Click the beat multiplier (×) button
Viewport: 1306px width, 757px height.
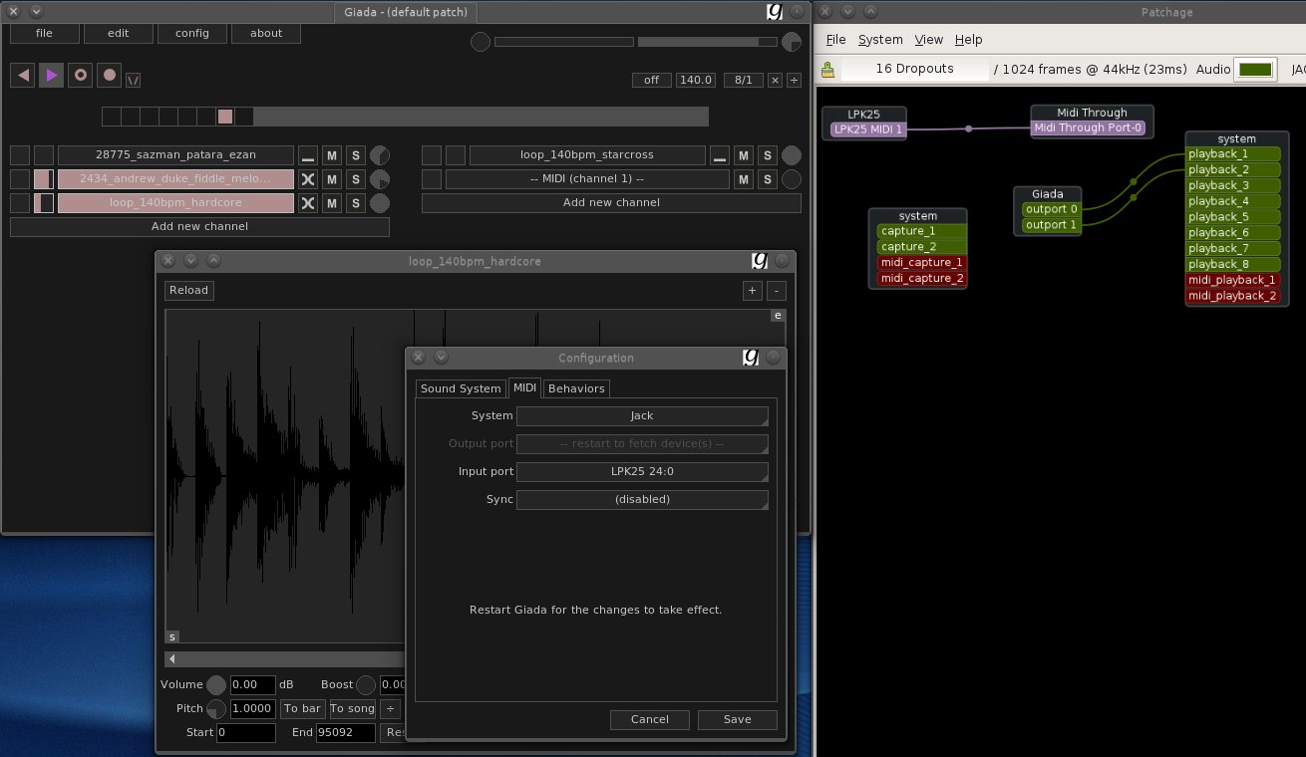[775, 80]
